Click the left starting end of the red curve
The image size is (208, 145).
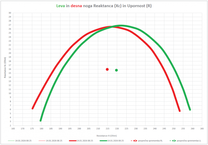(x=33, y=108)
